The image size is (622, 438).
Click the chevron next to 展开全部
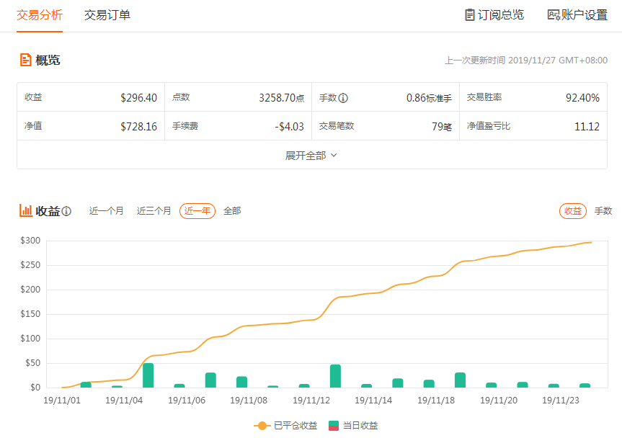coord(334,156)
